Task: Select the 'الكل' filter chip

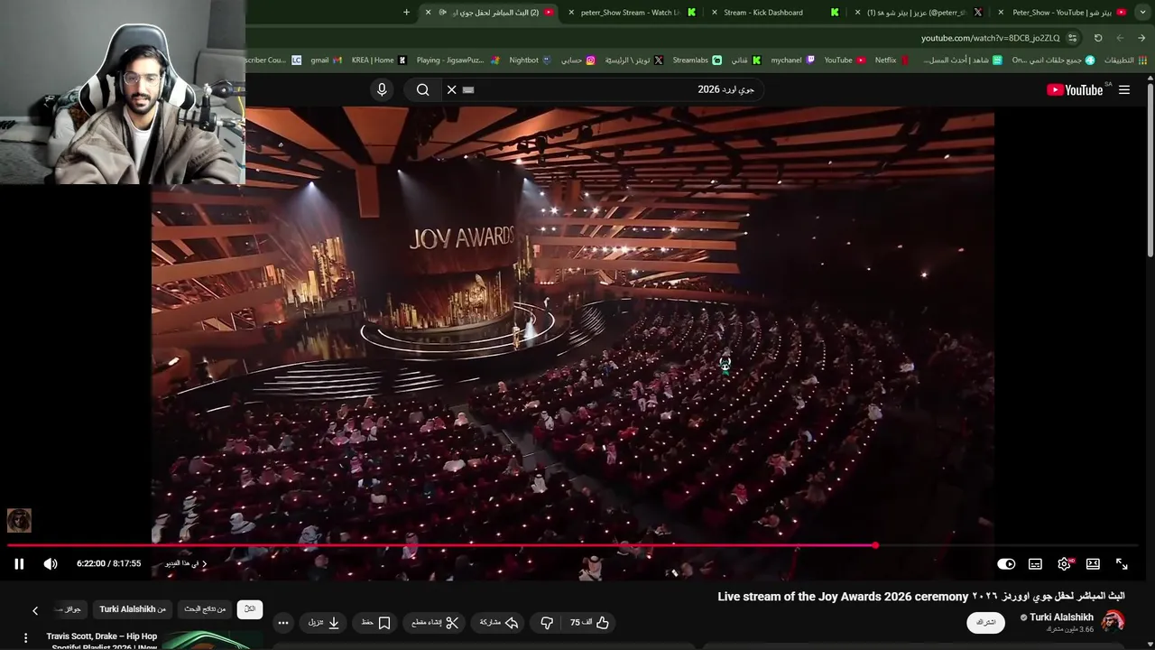Action: pyautogui.click(x=250, y=609)
